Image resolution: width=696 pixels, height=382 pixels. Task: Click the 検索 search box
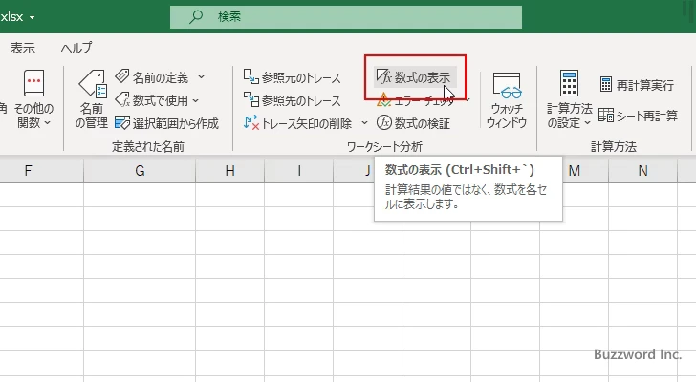point(346,17)
